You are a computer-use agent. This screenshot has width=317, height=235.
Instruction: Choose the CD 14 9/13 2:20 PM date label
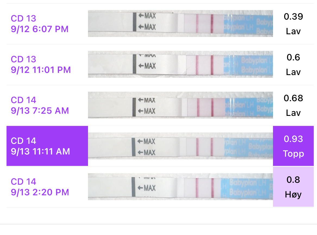(40, 187)
